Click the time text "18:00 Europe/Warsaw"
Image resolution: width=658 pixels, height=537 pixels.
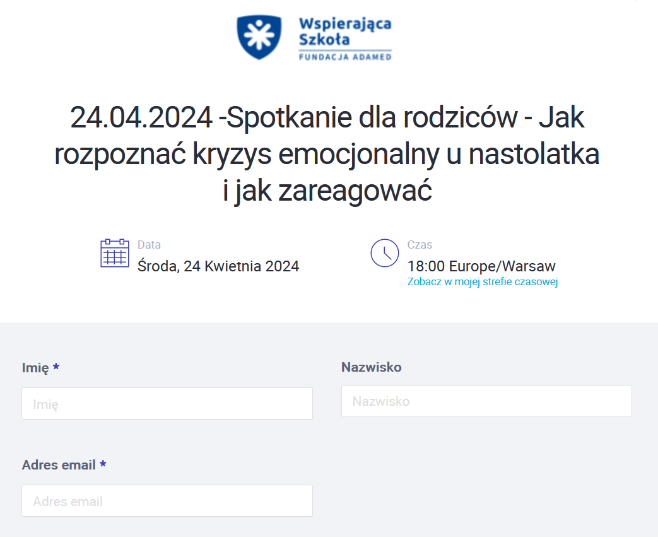coord(481,266)
